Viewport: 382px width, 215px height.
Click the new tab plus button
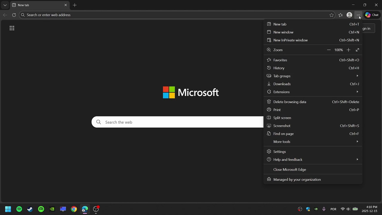(x=75, y=5)
